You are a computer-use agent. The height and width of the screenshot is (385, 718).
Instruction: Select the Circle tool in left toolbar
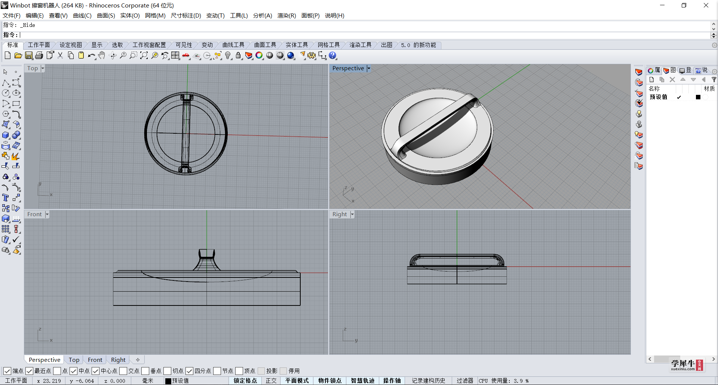(6, 93)
